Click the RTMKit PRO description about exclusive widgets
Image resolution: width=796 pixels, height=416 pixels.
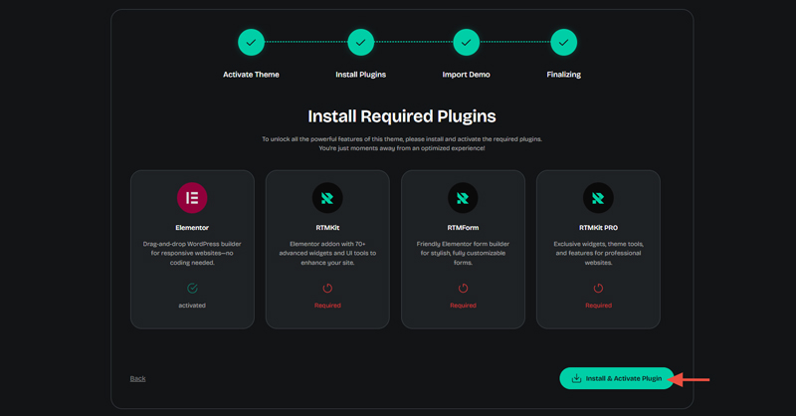tap(598, 253)
